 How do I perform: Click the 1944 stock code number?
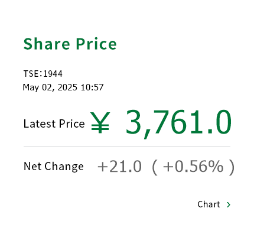click(53, 74)
